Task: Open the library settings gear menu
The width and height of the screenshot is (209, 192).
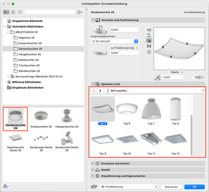Action: click(80, 12)
